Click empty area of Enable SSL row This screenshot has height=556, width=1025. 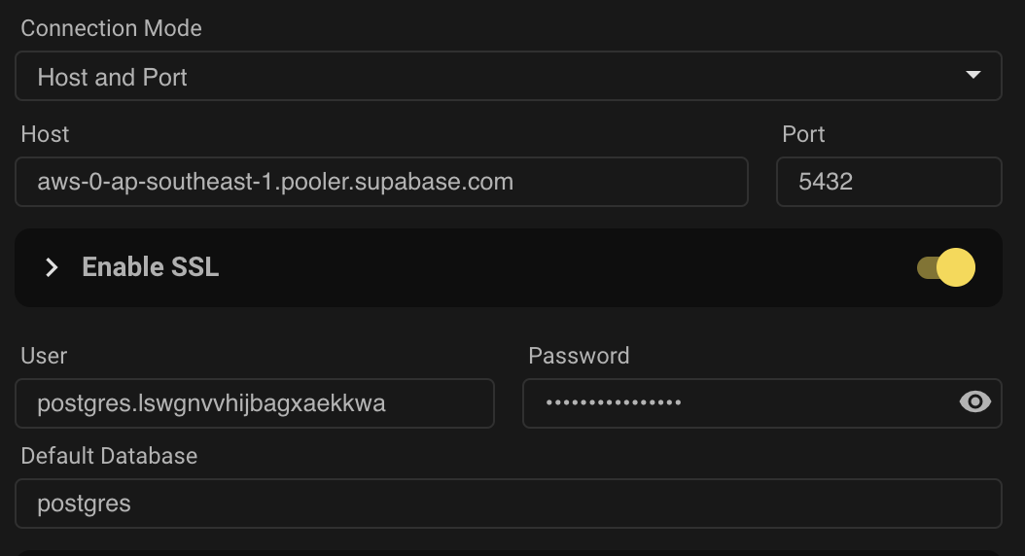coord(564,268)
